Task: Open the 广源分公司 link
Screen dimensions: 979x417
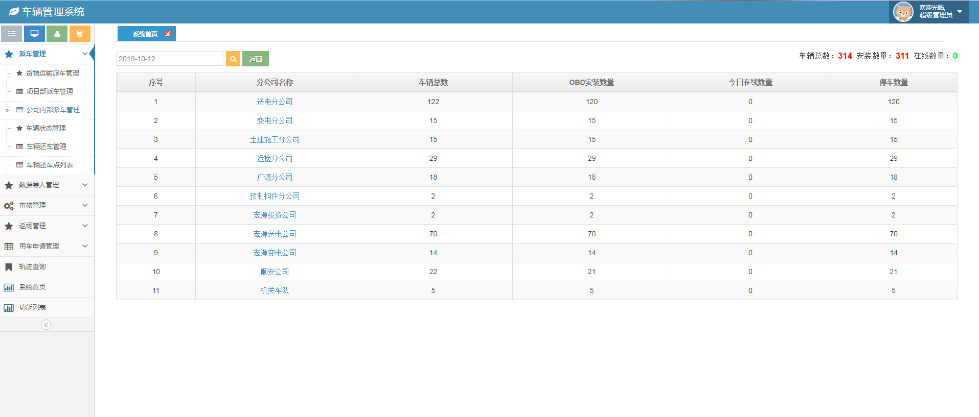Action: point(275,177)
